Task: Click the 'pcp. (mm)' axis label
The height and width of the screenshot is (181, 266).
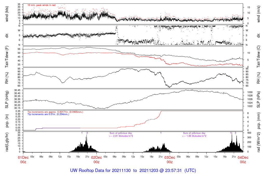Action: [258, 121]
